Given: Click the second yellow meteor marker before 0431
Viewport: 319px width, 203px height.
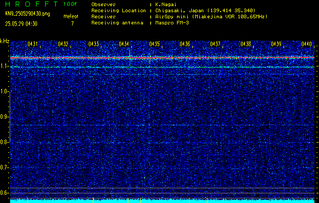Looking at the screenshot, I should 27,200.
